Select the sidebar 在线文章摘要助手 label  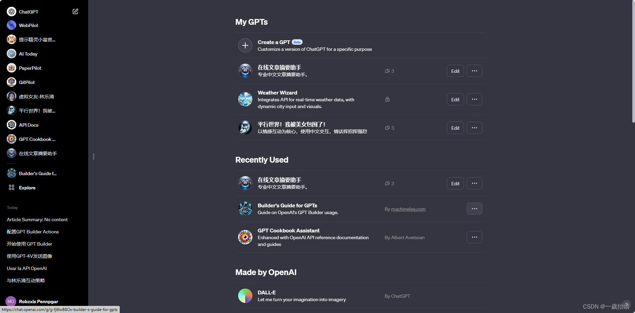pyautogui.click(x=38, y=153)
